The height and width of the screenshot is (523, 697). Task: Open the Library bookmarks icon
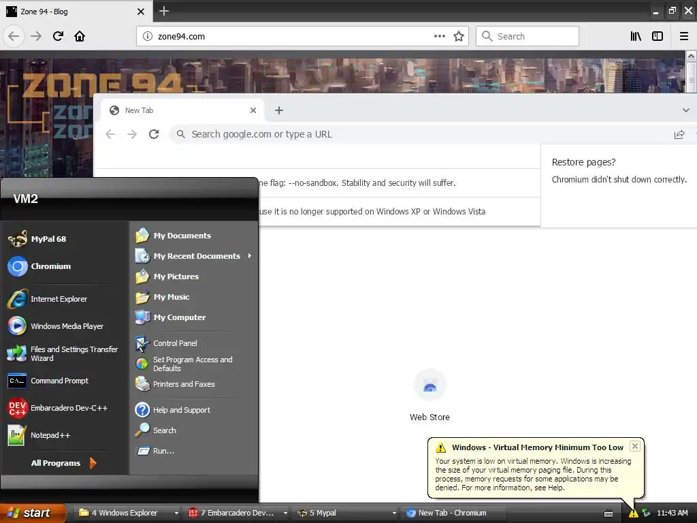[636, 37]
